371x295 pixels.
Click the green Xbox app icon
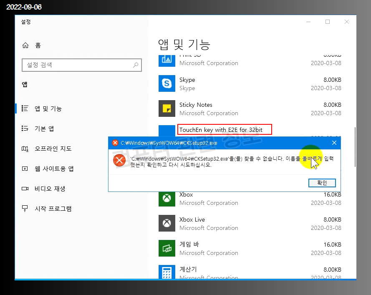(167, 199)
